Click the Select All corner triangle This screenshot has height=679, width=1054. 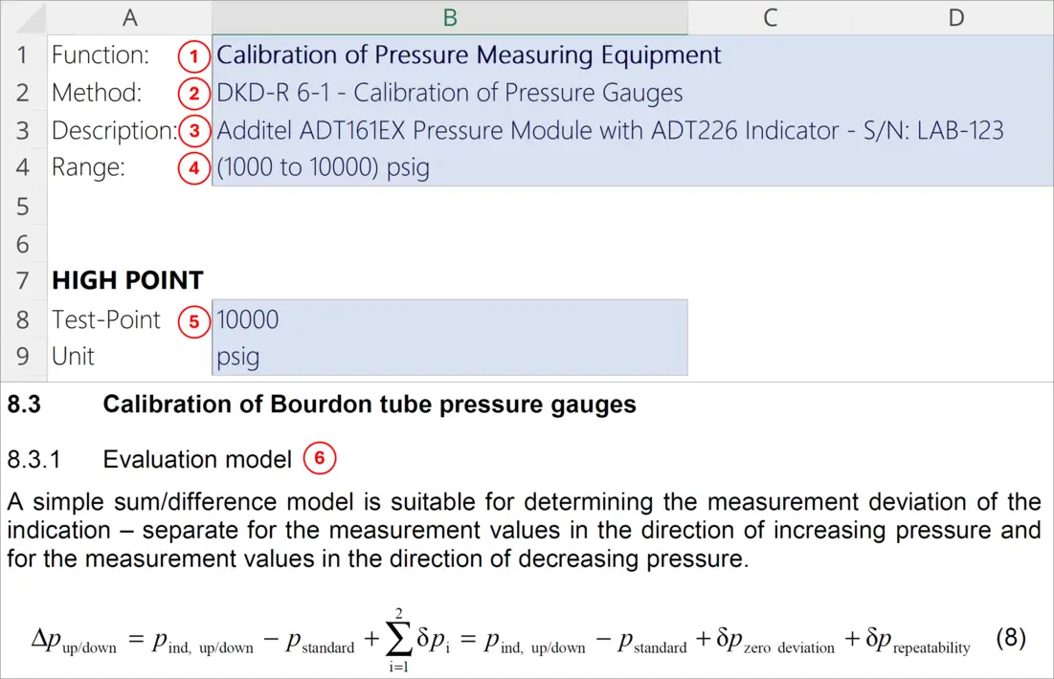(25, 17)
